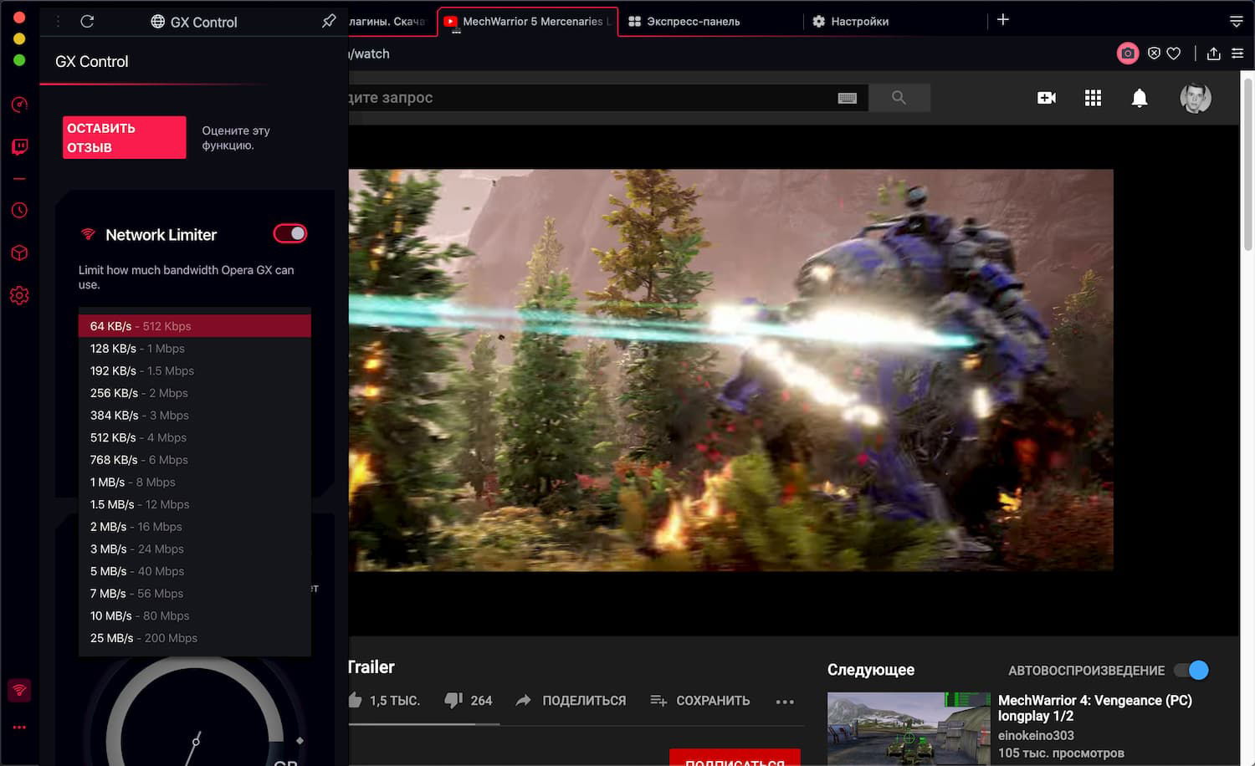The height and width of the screenshot is (766, 1255).
Task: Click СОХРАНИТЬ save button under video
Action: (700, 701)
